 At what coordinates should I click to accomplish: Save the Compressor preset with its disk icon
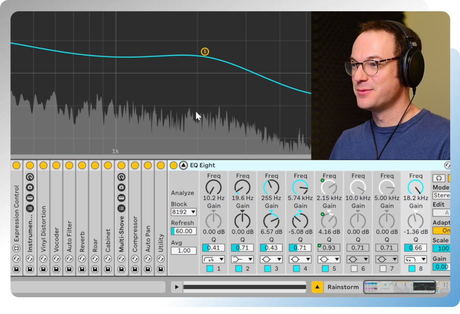click(135, 269)
